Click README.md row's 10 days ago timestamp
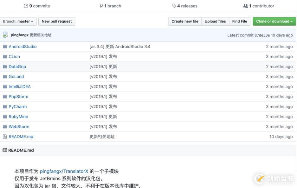 281,137
